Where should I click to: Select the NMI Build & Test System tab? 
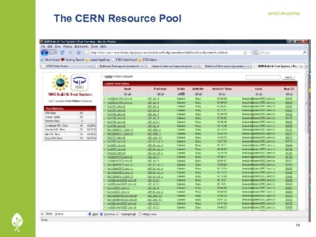pyautogui.click(x=278, y=66)
